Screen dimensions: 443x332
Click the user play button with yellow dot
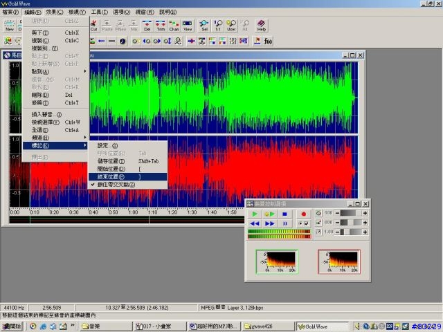point(269,214)
